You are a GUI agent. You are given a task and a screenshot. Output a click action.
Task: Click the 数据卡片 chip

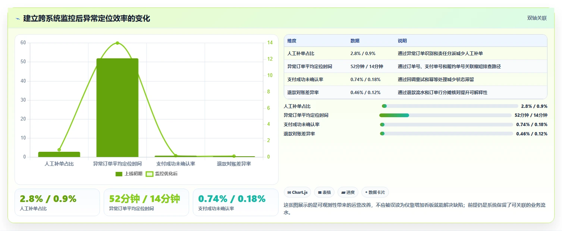click(375, 192)
